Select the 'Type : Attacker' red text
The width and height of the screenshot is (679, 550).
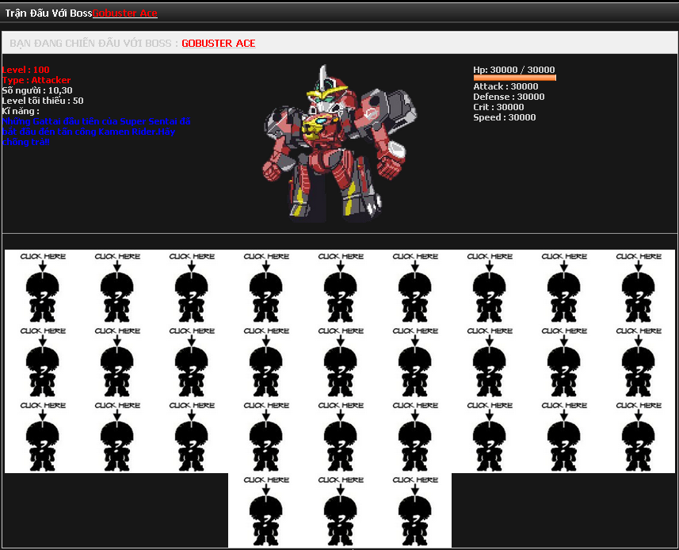coord(36,80)
